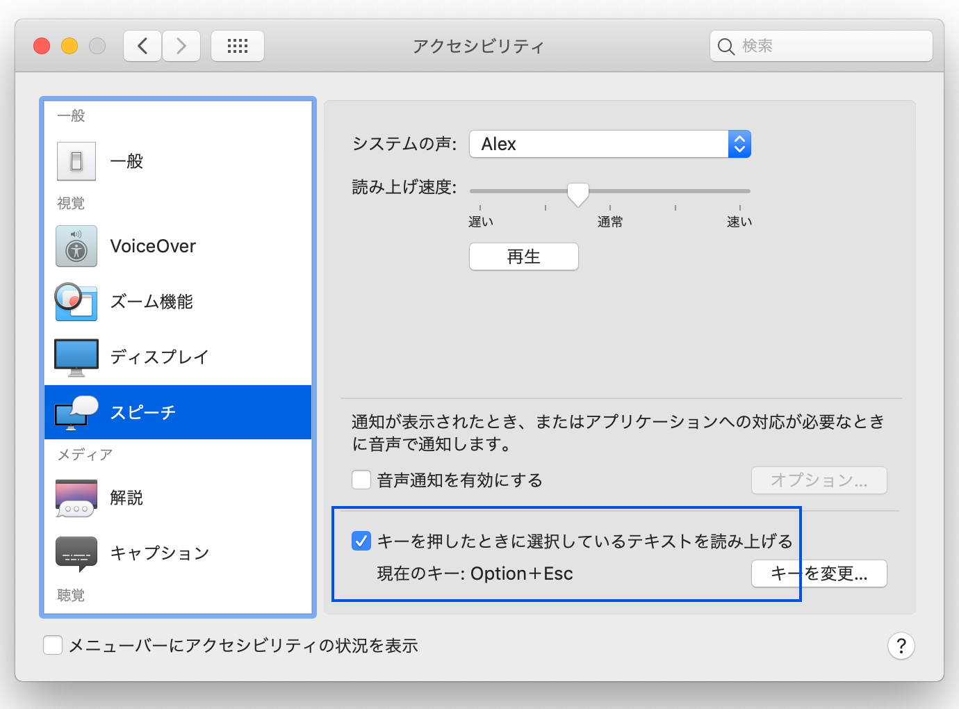Click the 読み上げ速度 slider thumb
The height and width of the screenshot is (709, 959).
578,194
